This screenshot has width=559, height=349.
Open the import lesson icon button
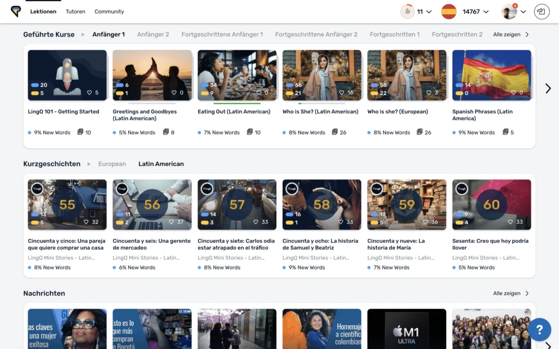click(x=542, y=11)
